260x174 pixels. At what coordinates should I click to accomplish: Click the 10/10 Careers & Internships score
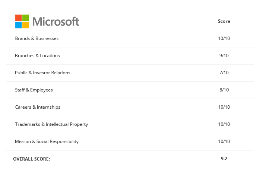coord(224,107)
